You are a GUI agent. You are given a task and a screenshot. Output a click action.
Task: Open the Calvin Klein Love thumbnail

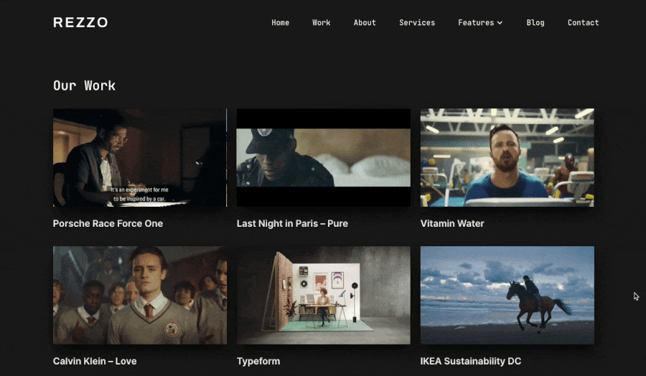[x=140, y=296]
